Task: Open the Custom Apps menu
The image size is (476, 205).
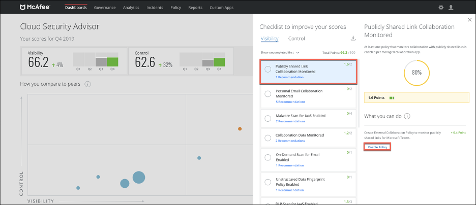Action: (222, 8)
